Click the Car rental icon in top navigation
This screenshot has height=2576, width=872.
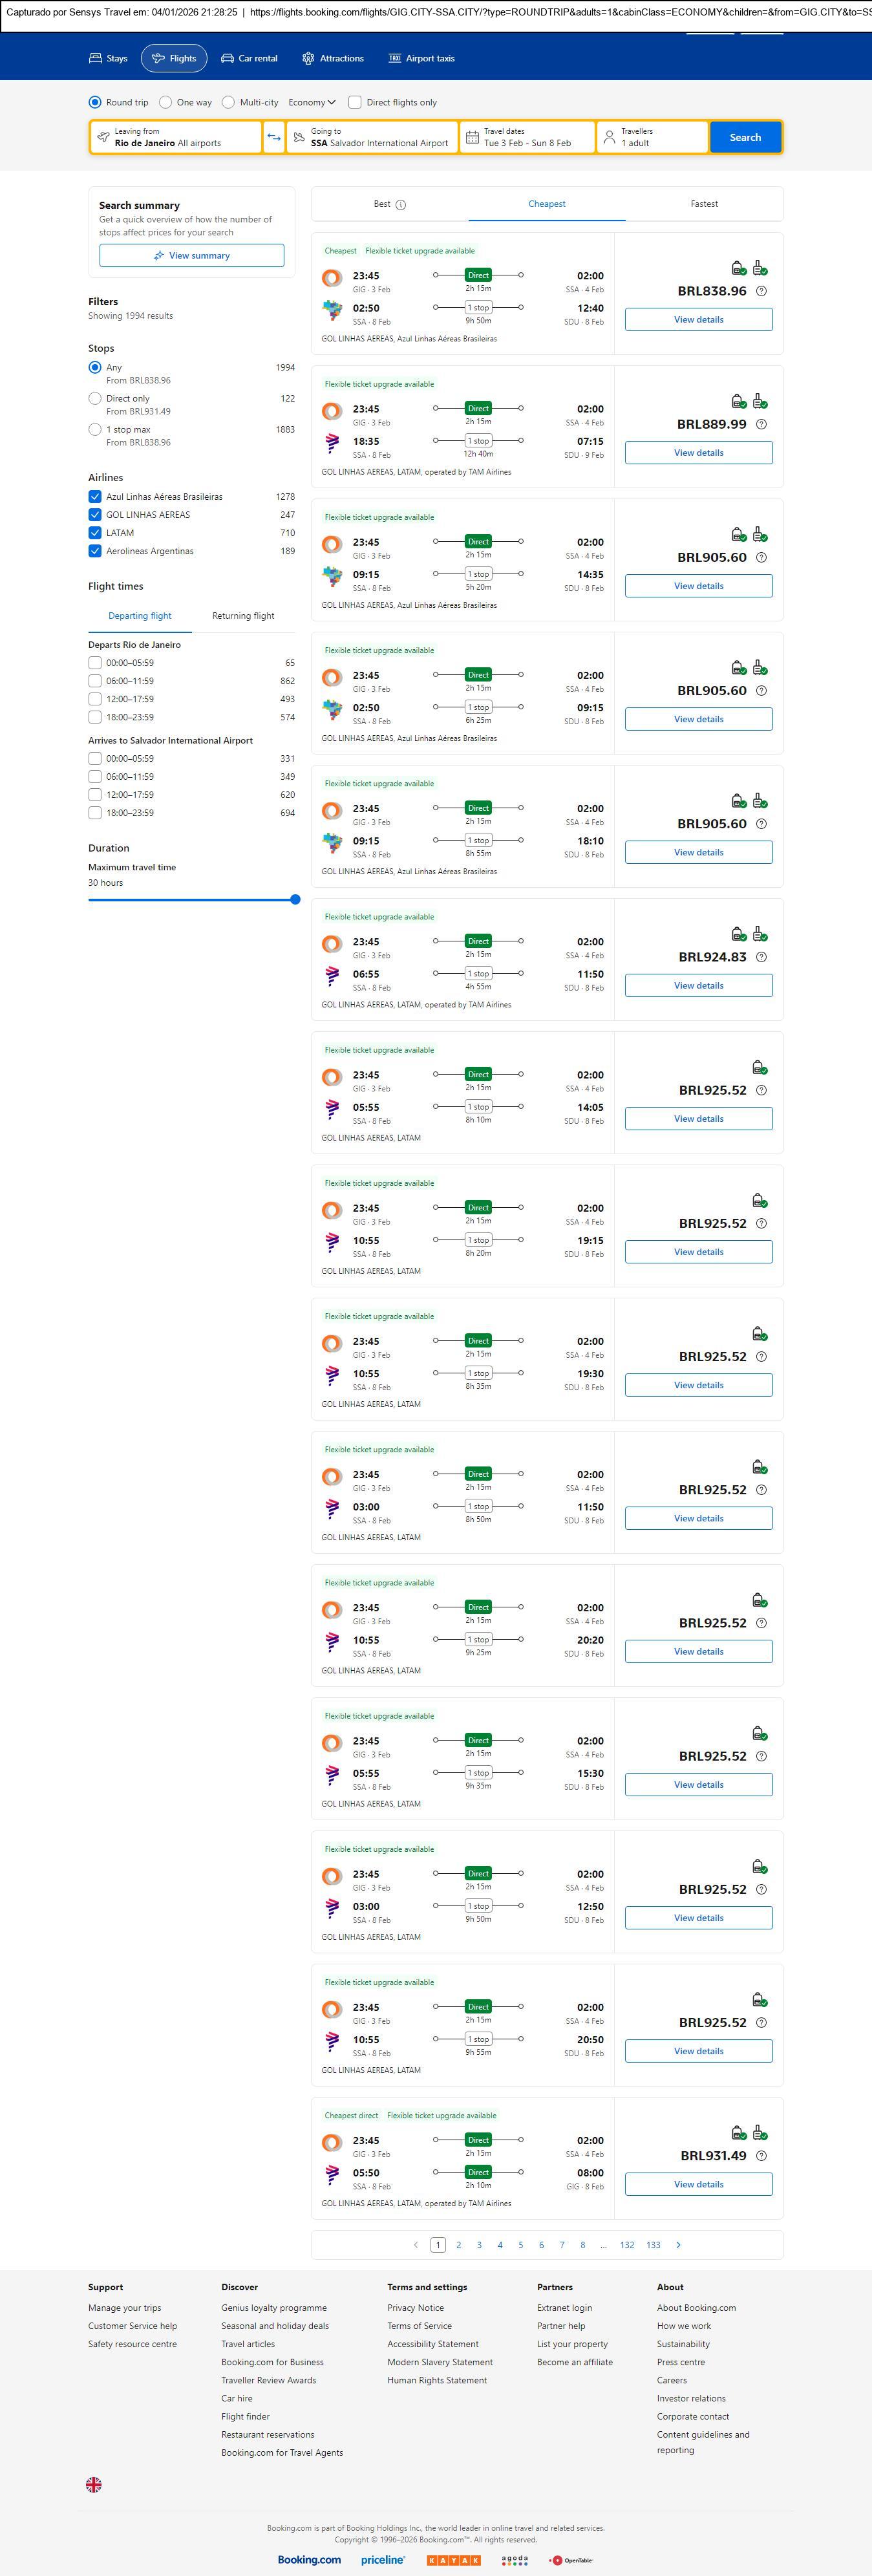[x=228, y=59]
